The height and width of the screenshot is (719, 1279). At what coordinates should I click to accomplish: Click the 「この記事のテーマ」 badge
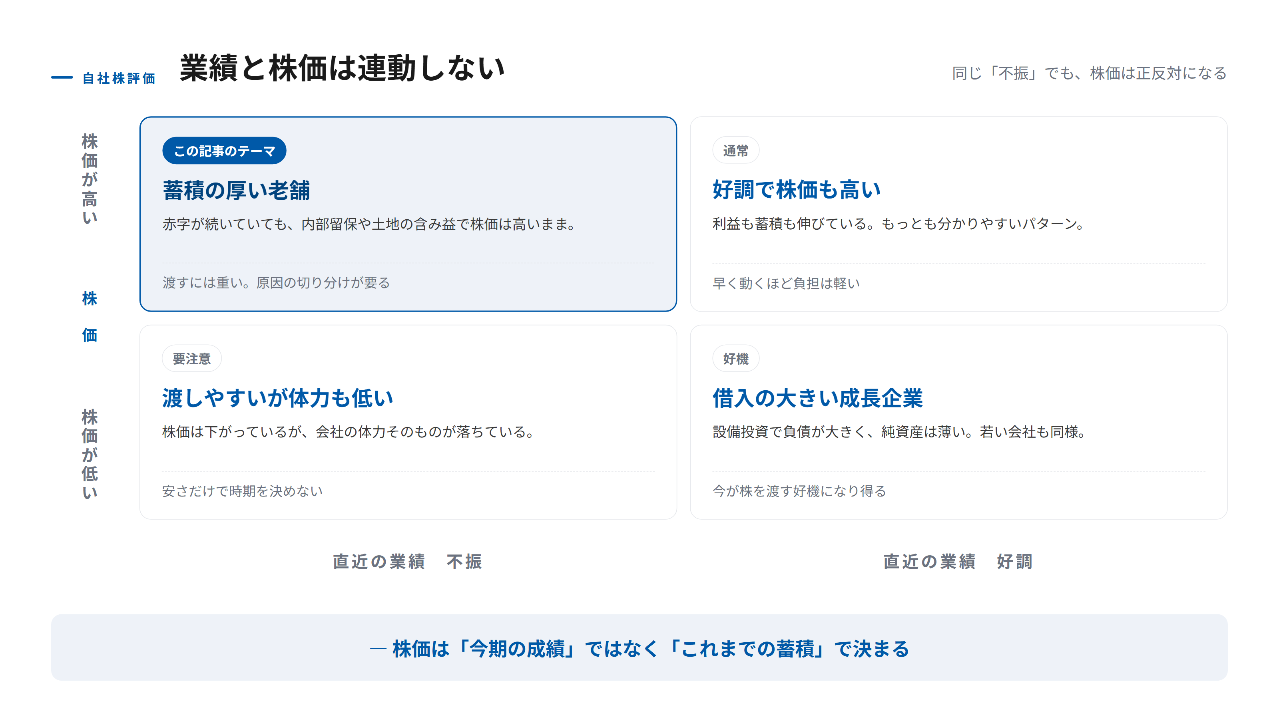click(224, 151)
